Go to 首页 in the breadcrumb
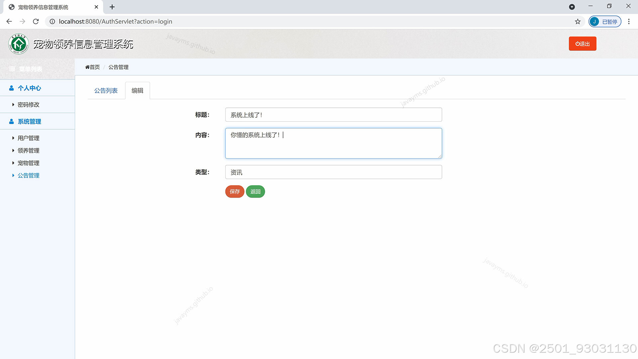Viewport: 638px width, 359px height. pyautogui.click(x=92, y=67)
